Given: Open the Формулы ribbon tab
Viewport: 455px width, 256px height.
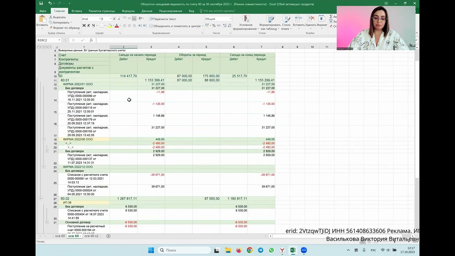Looking at the screenshot, I should (128, 11).
